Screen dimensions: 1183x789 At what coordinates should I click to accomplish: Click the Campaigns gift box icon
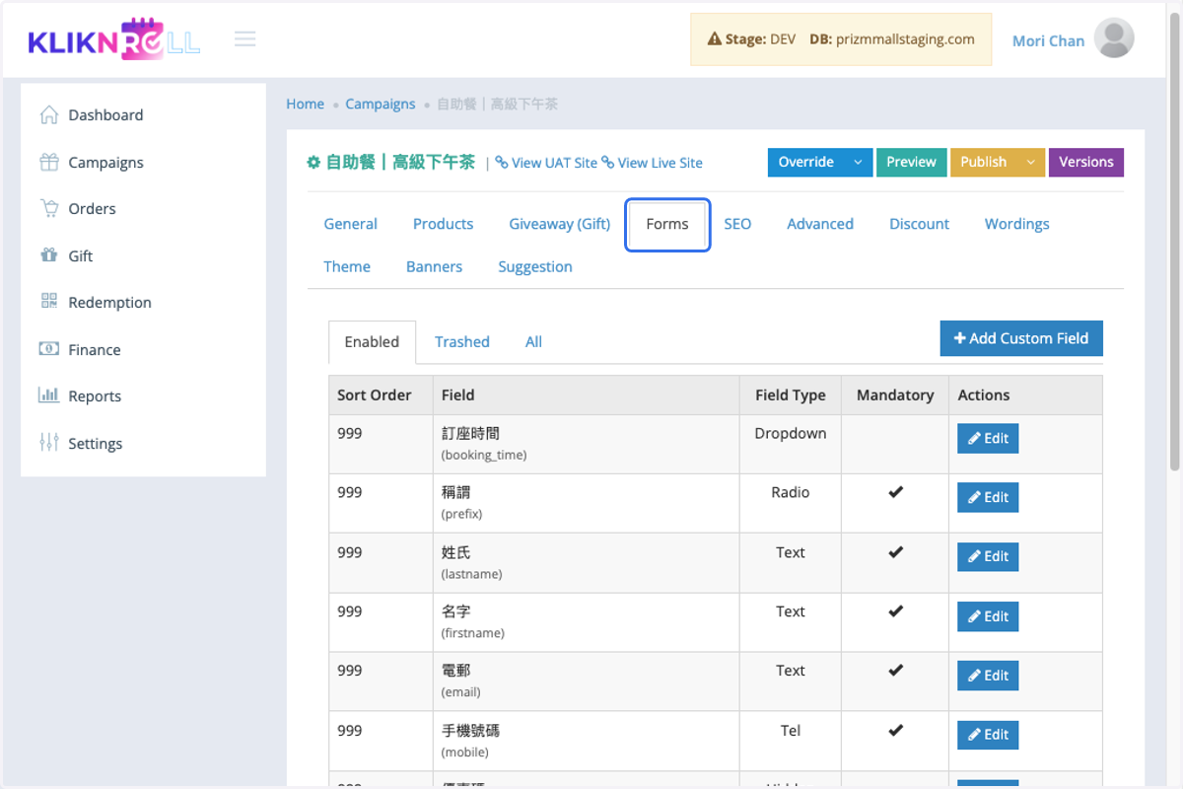point(48,162)
